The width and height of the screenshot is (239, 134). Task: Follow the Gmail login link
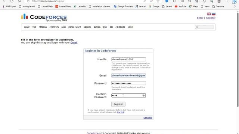pos(74,42)
